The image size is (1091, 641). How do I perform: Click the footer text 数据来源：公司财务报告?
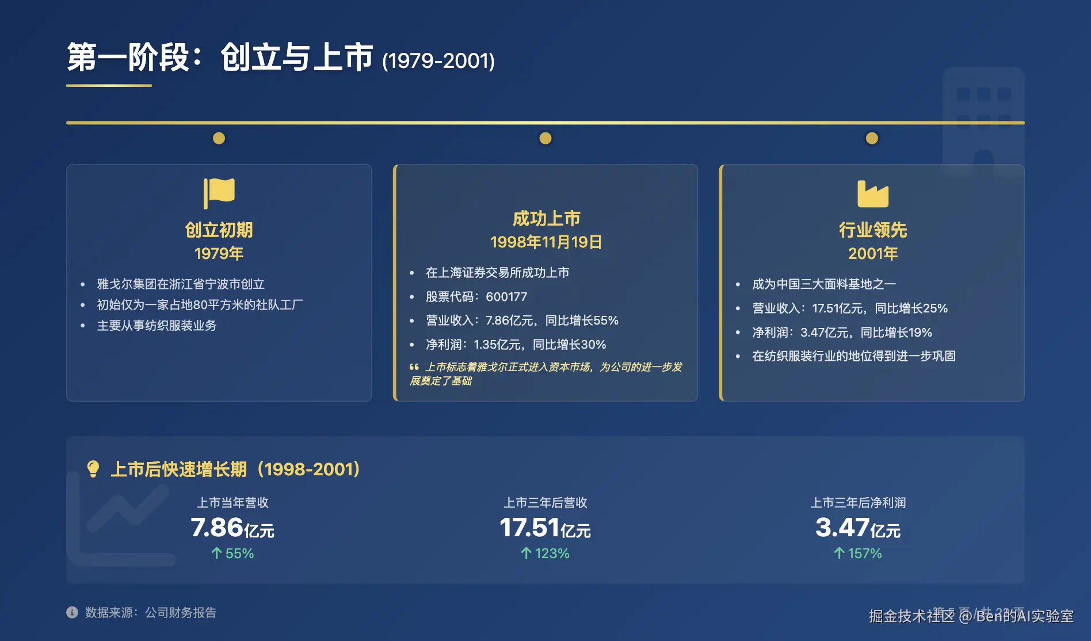[x=151, y=612]
